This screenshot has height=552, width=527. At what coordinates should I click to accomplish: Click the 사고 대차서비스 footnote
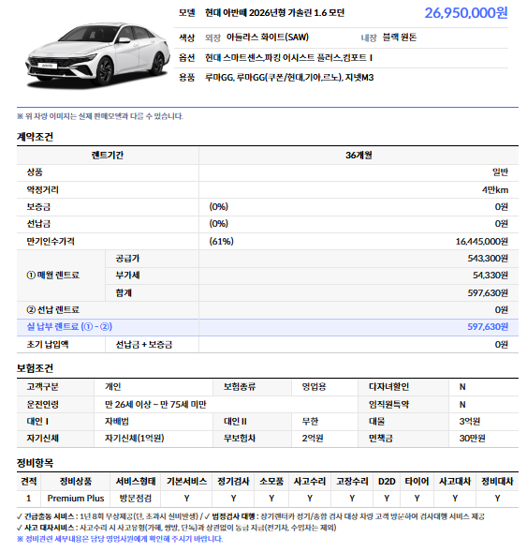tap(177, 528)
